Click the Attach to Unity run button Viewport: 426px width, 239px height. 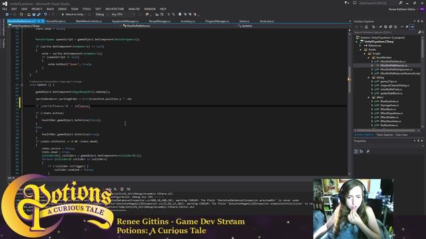(73, 15)
